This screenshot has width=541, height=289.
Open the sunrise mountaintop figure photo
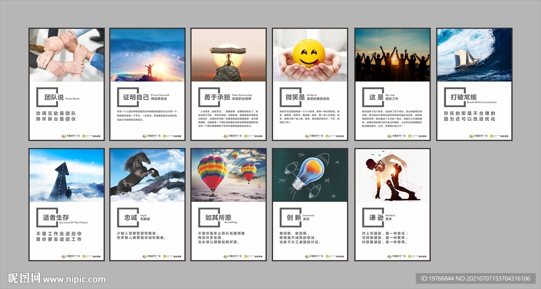coord(147,55)
